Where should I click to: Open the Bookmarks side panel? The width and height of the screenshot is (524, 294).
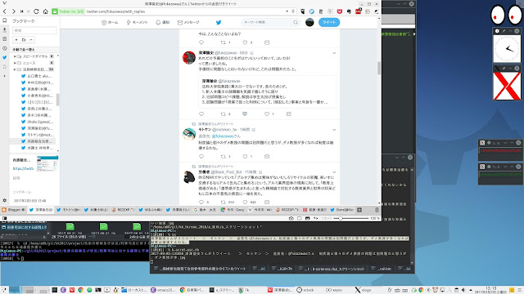tap(5, 20)
